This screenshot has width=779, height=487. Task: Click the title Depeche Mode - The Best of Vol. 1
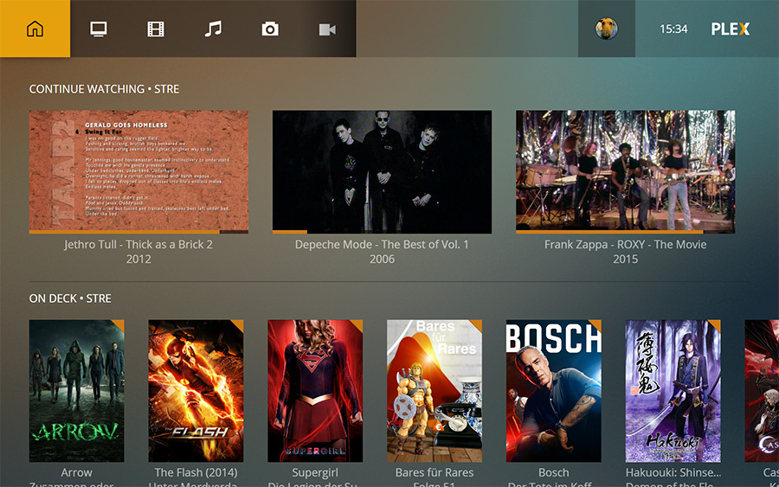coord(382,244)
